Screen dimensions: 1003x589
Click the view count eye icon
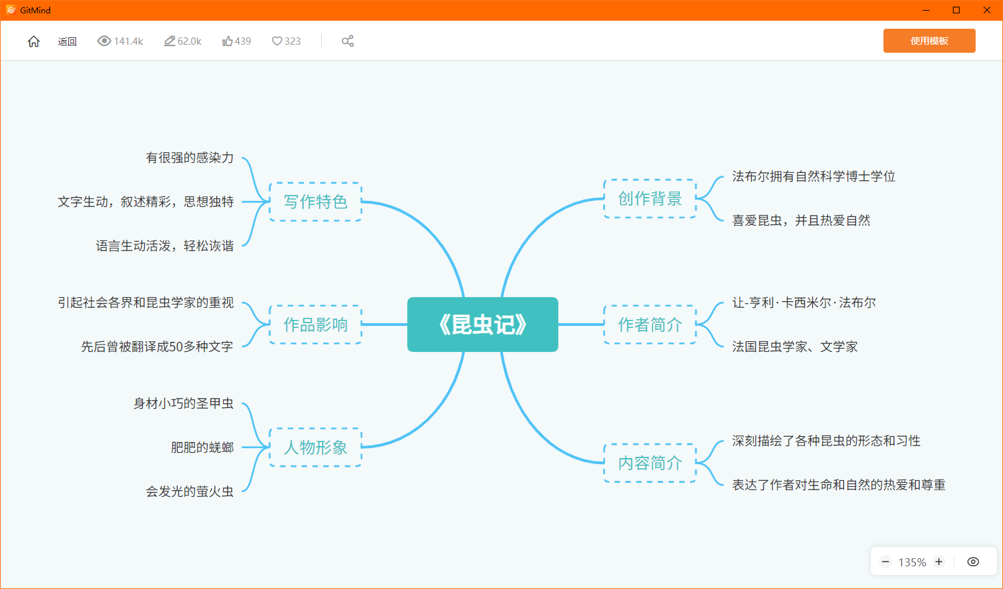(104, 41)
